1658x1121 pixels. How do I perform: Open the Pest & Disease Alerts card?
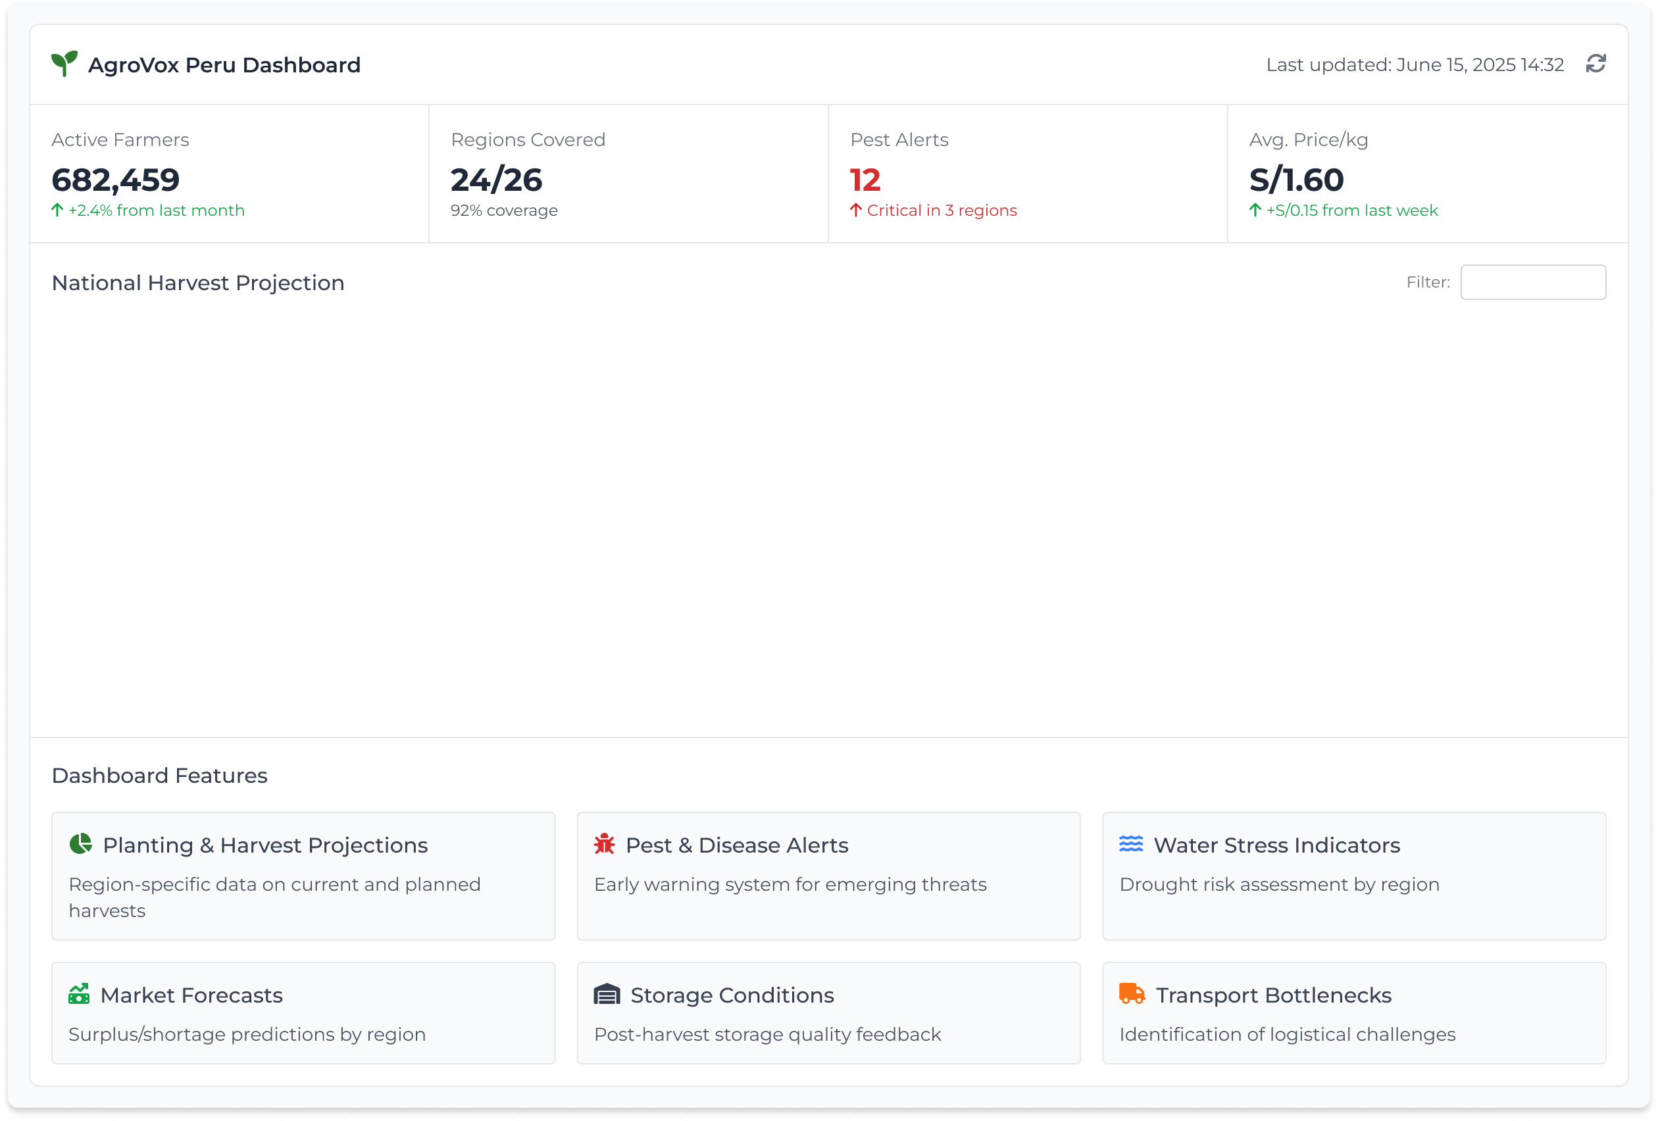point(828,876)
